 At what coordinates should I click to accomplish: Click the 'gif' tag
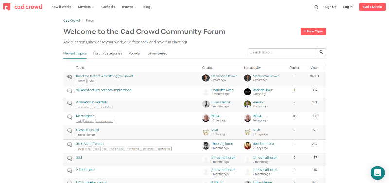pos(95,107)
